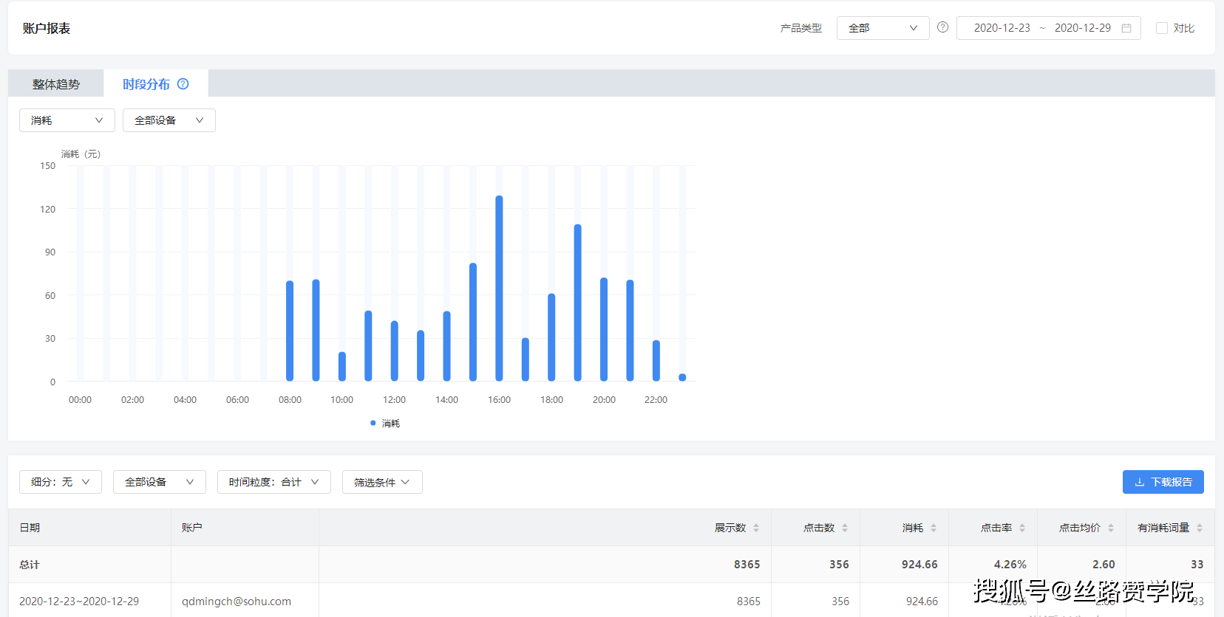This screenshot has width=1224, height=617.
Task: Sort by 有消耗词量 column arrows
Action: tap(1200, 528)
